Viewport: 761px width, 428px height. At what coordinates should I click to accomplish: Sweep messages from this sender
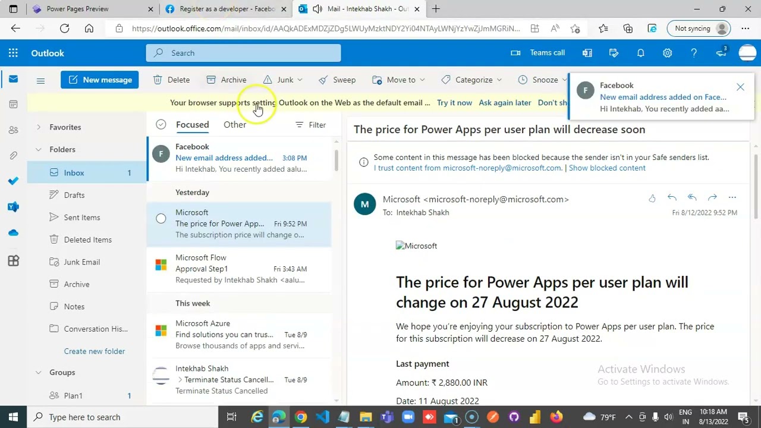337,80
